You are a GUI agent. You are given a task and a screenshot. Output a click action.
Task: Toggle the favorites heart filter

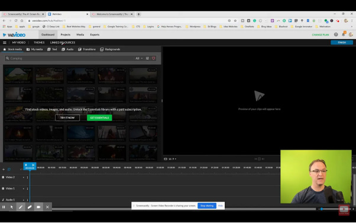point(154,59)
